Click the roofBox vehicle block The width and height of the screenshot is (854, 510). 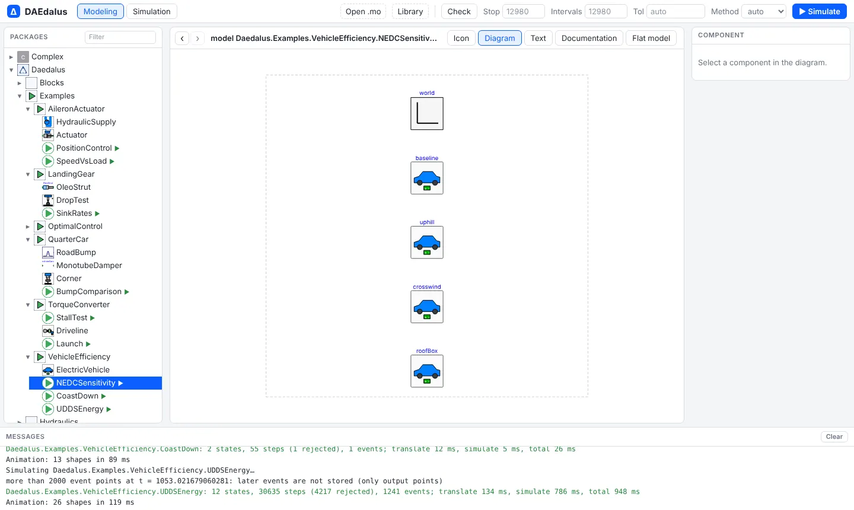[x=427, y=371]
